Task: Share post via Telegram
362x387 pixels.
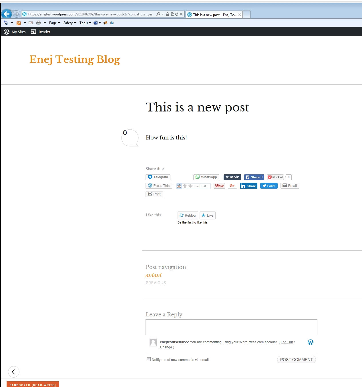Action: (158, 177)
